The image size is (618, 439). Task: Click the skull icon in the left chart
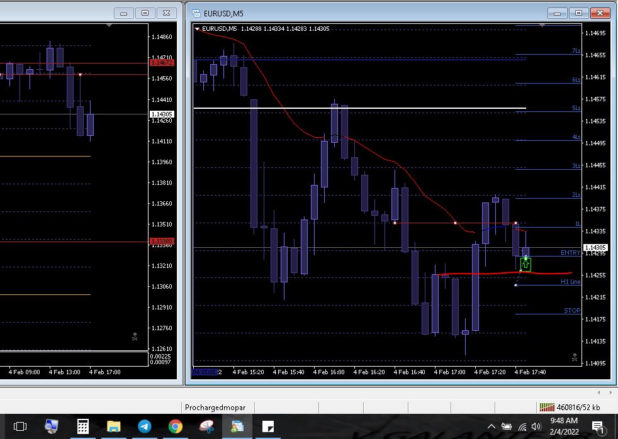pyautogui.click(x=135, y=336)
